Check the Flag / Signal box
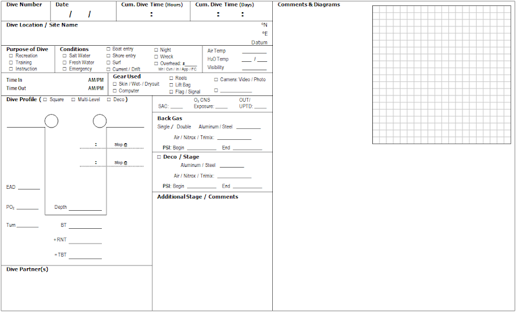The width and height of the screenshot is (516, 312). click(x=171, y=92)
